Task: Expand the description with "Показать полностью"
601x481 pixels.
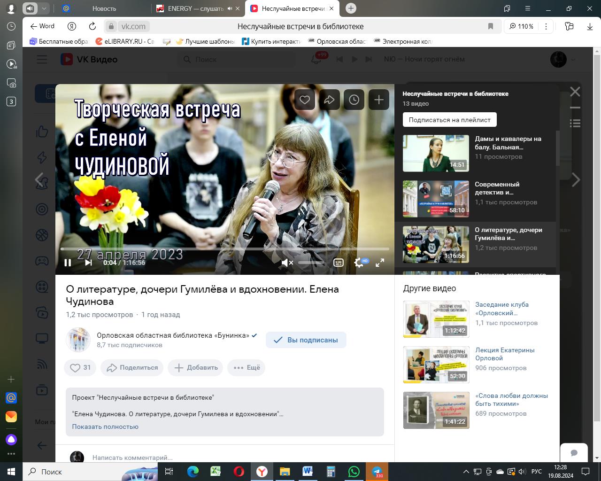Action: pos(105,427)
